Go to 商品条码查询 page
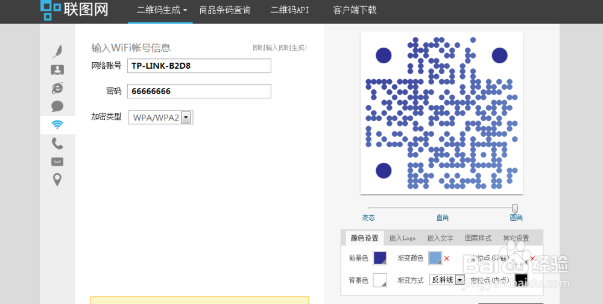The height and width of the screenshot is (304, 603). coord(225,10)
